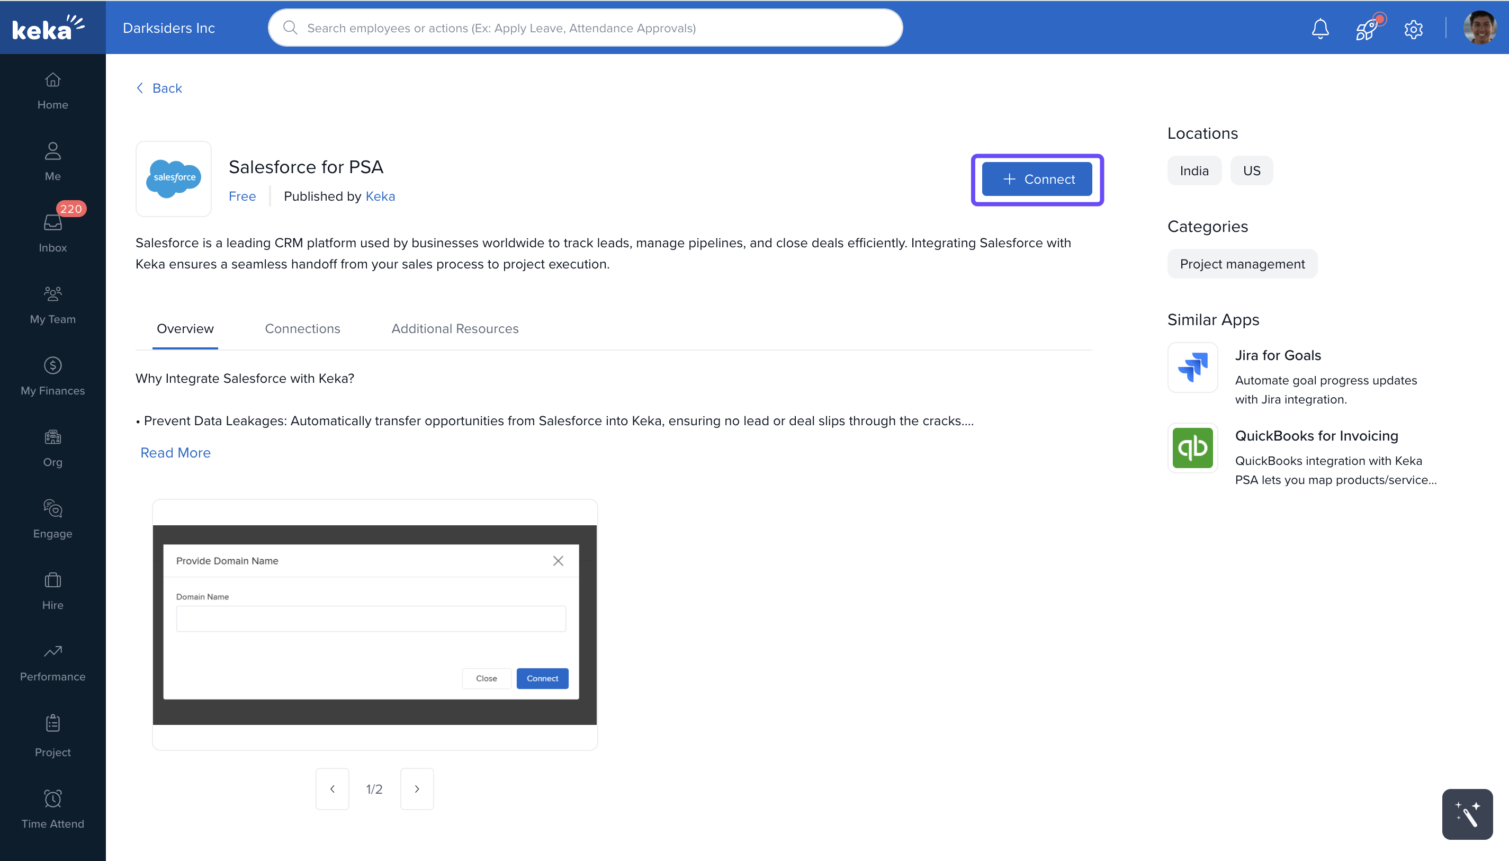Open the user profile avatar
Image resolution: width=1509 pixels, height=861 pixels.
pyautogui.click(x=1480, y=28)
